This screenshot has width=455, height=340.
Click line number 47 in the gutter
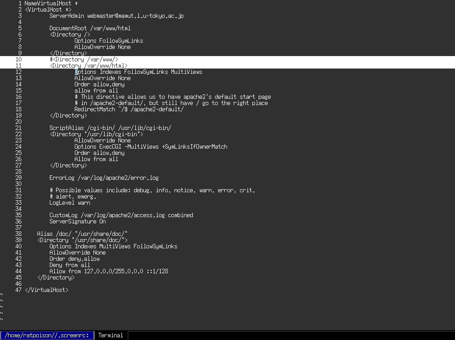coord(18,290)
